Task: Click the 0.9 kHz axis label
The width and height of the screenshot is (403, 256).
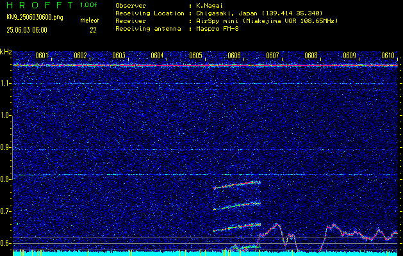Action: (x=5, y=147)
